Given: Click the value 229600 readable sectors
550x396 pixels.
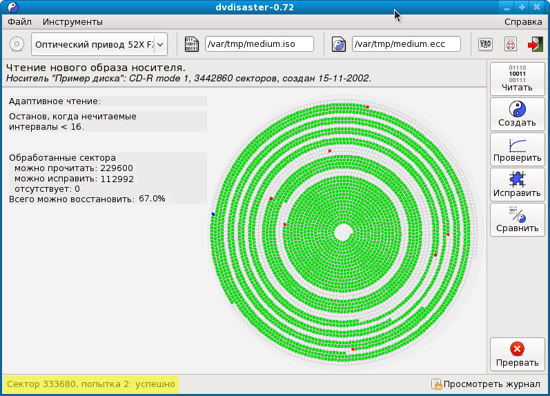Looking at the screenshot, I should click(x=117, y=168).
